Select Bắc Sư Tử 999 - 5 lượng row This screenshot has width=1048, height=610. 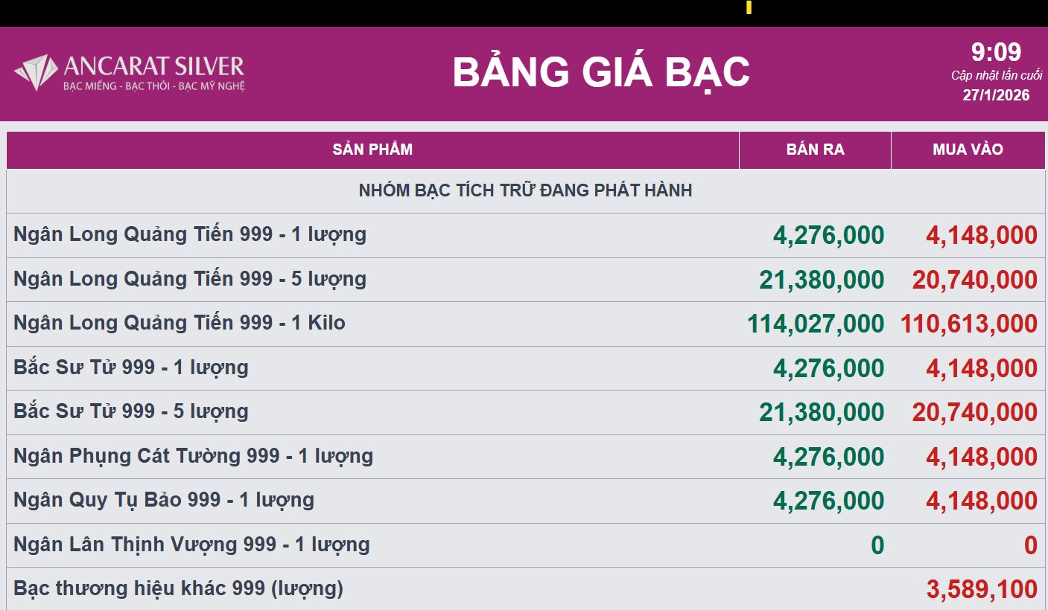pyautogui.click(x=131, y=411)
